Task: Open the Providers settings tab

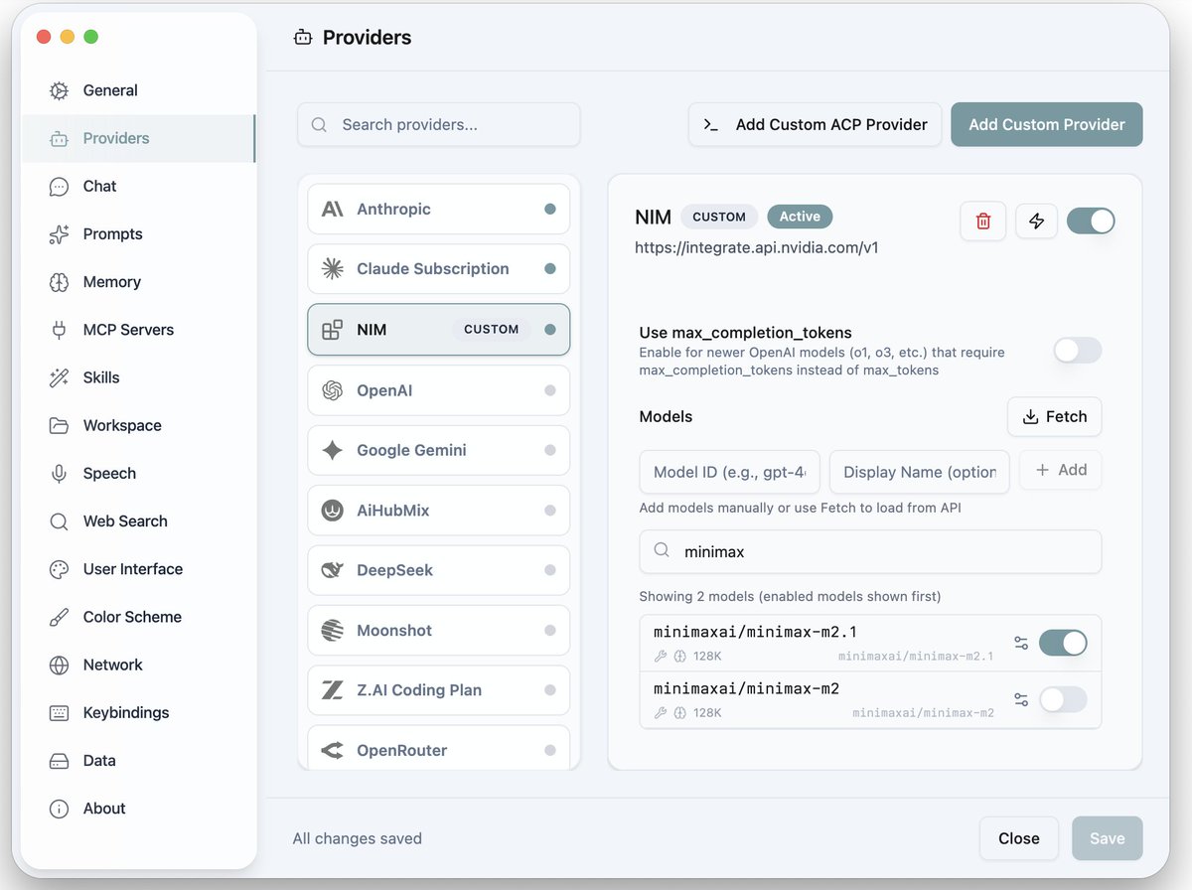Action: 138,138
